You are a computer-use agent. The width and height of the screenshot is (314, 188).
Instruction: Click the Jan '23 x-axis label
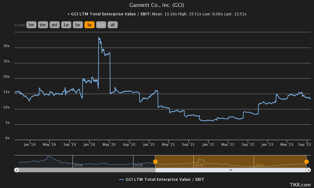tap(267, 144)
